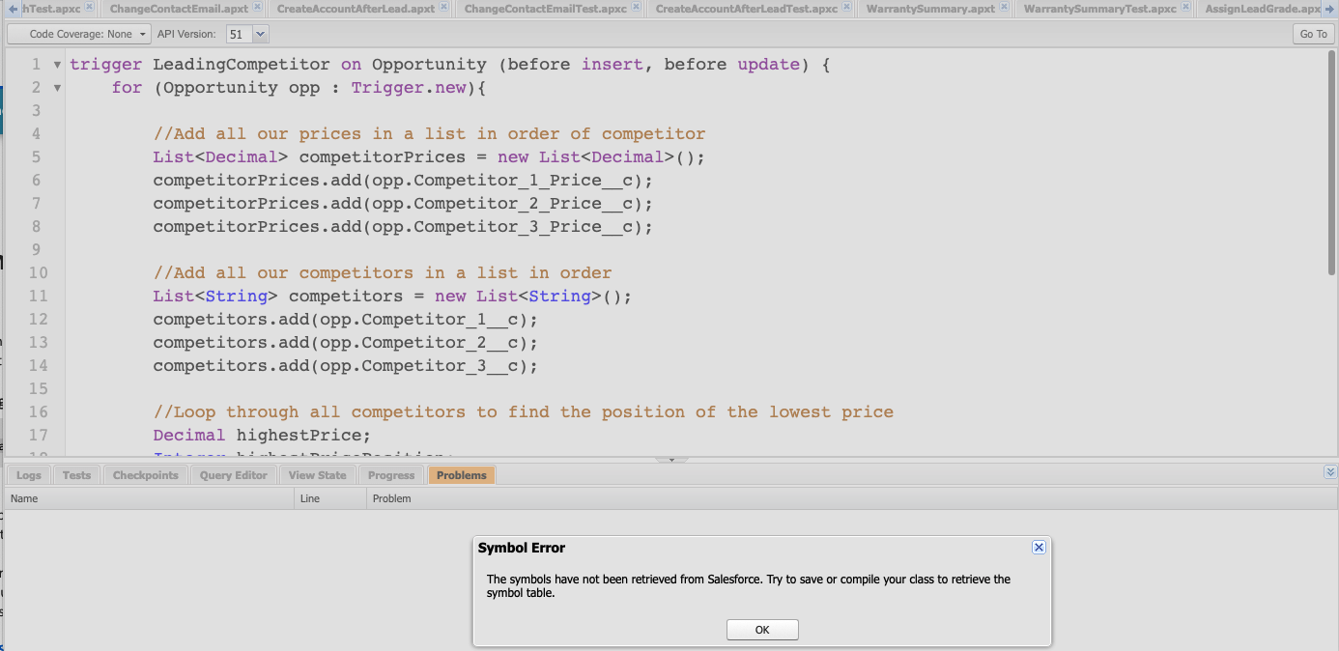
Task: Click the "competitors.add(opp.Competitor_2__c);" line
Action: tap(345, 343)
